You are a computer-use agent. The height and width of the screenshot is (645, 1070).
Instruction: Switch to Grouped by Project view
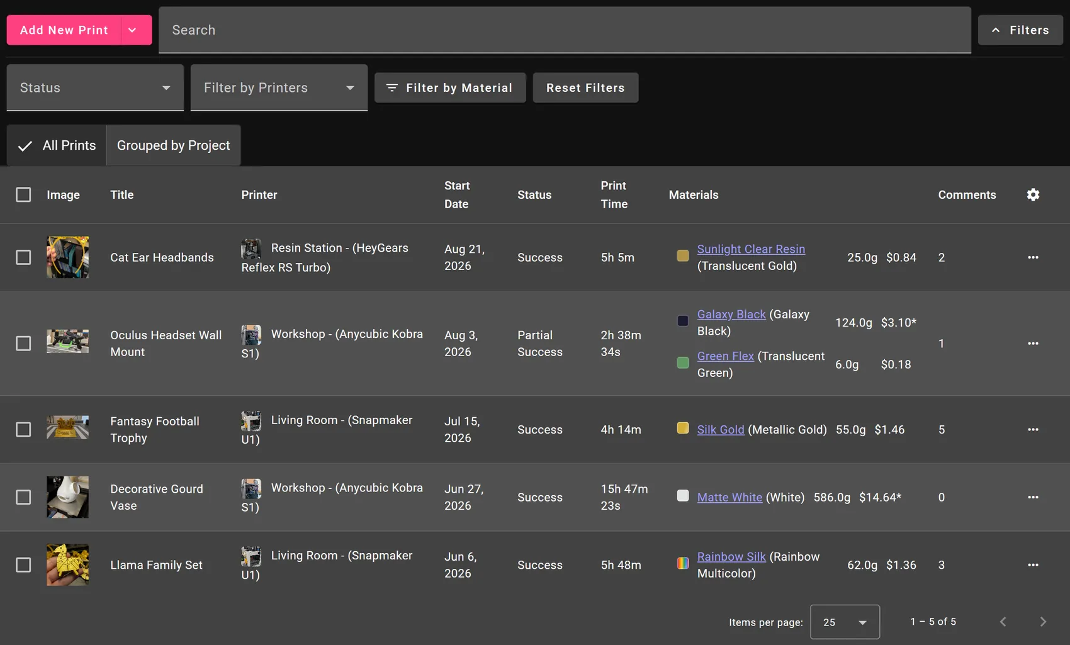pos(174,145)
